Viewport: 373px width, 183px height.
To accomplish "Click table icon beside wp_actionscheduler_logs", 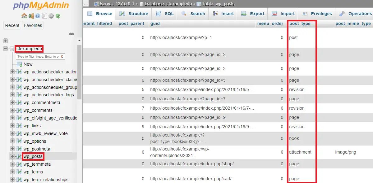I will click(19, 95).
